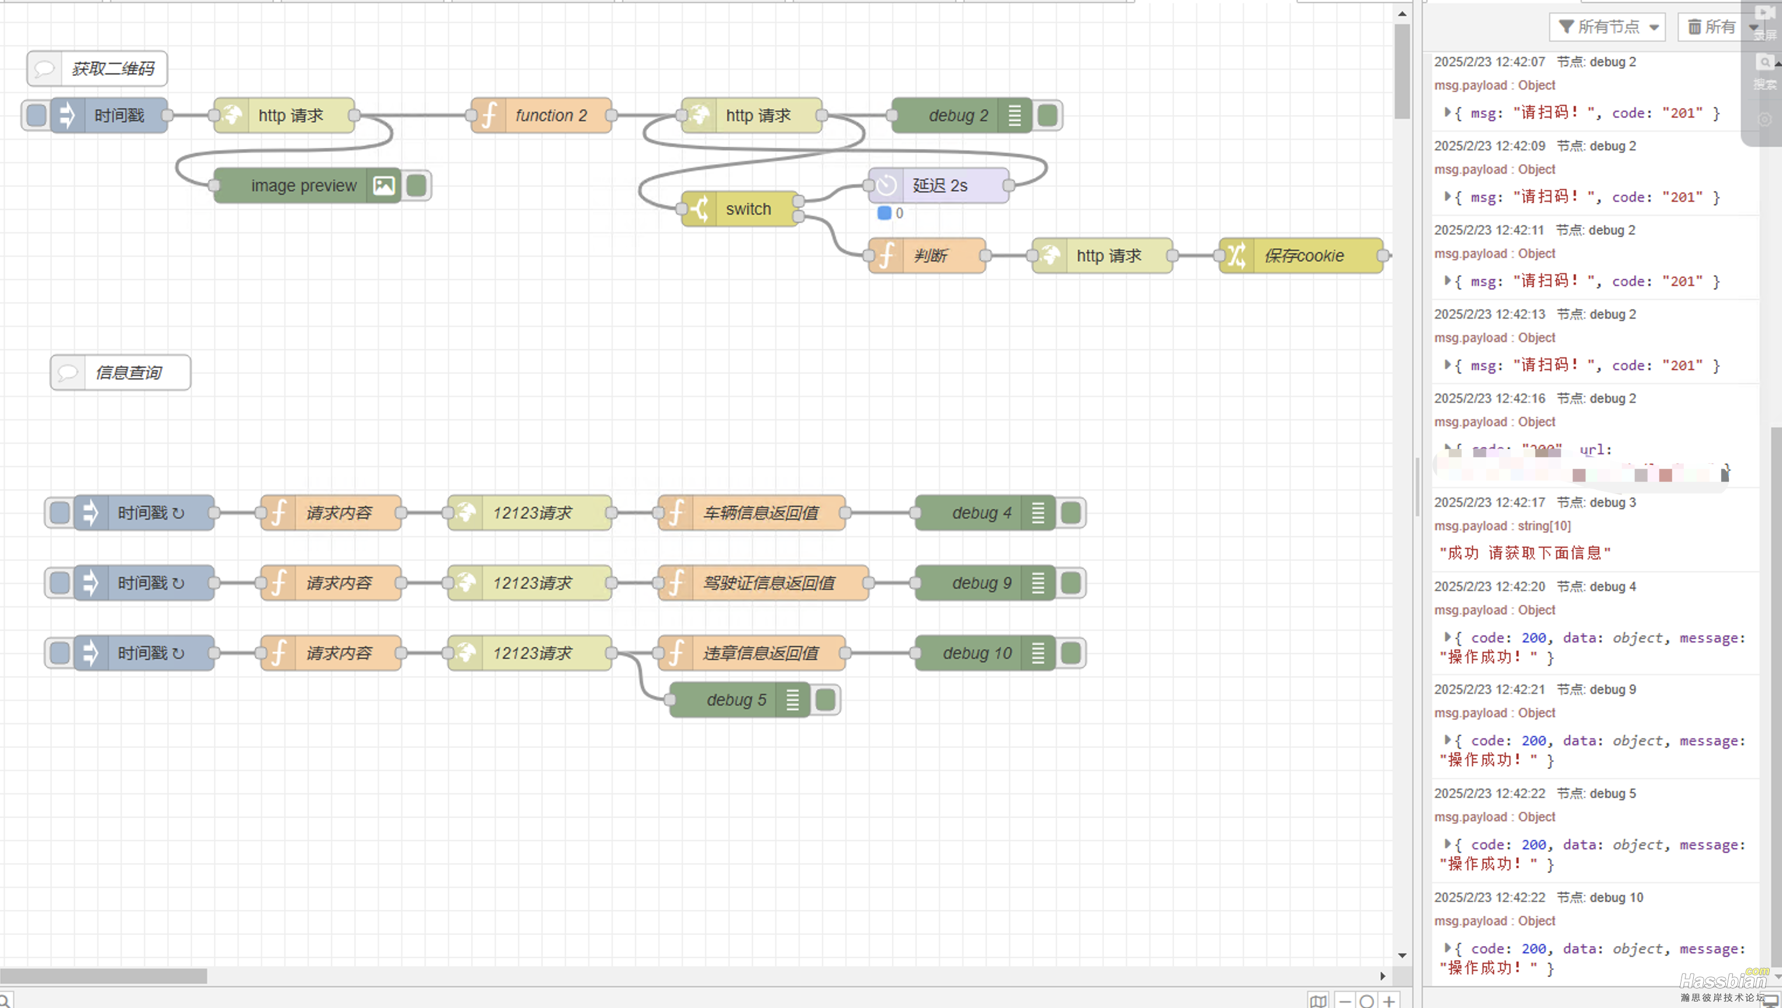
Task: Expand the 12:42:09 debug 2 payload object
Action: click(x=1447, y=196)
